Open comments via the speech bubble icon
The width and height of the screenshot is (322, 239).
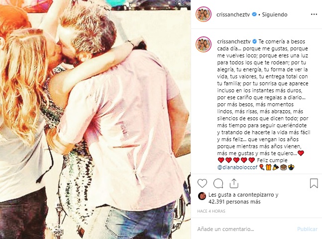click(x=218, y=183)
